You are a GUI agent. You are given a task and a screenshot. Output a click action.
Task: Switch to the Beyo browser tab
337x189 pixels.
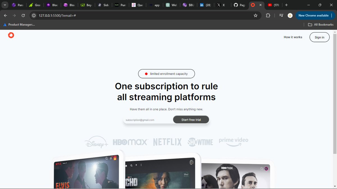[x=86, y=5]
